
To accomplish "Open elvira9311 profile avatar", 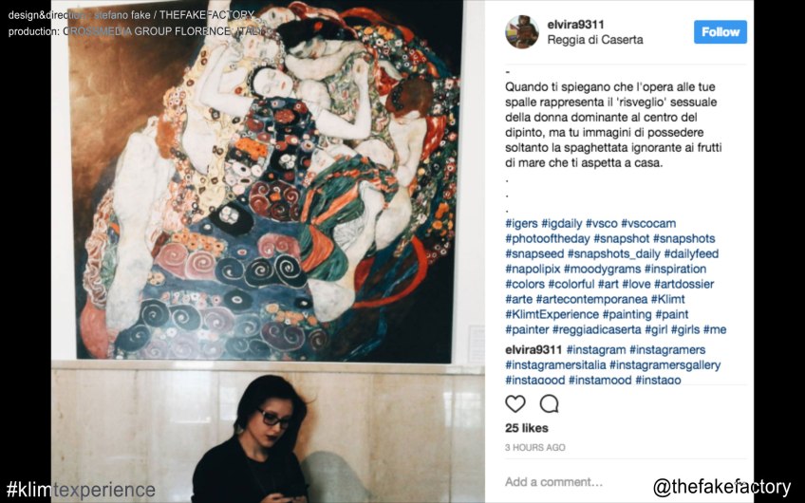I will [521, 32].
